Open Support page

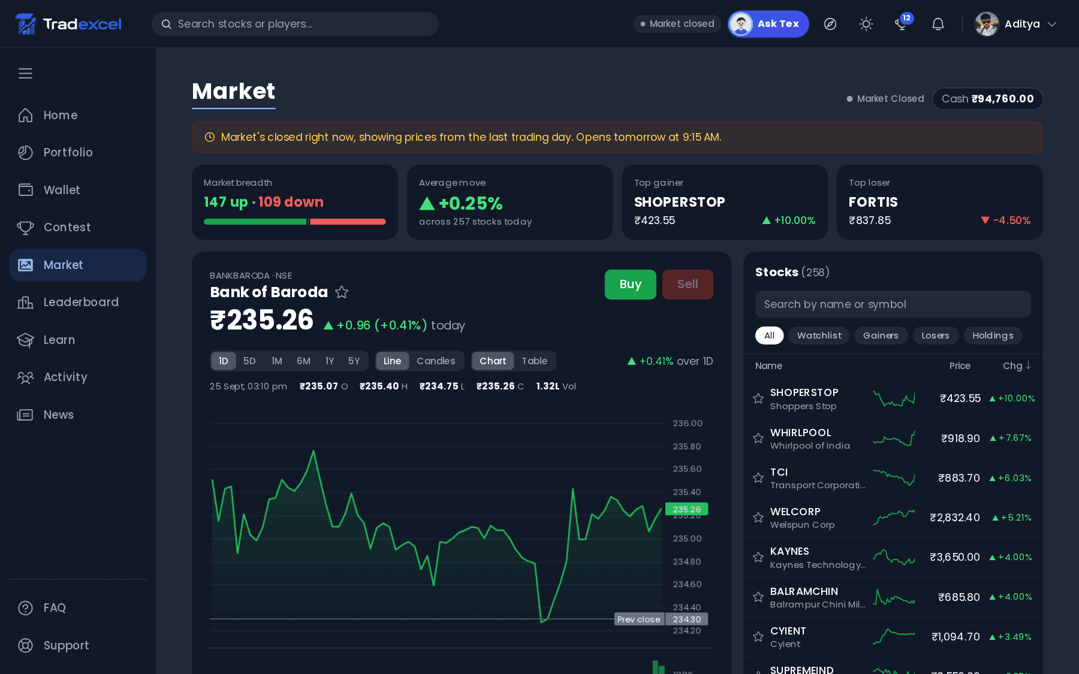[78, 645]
